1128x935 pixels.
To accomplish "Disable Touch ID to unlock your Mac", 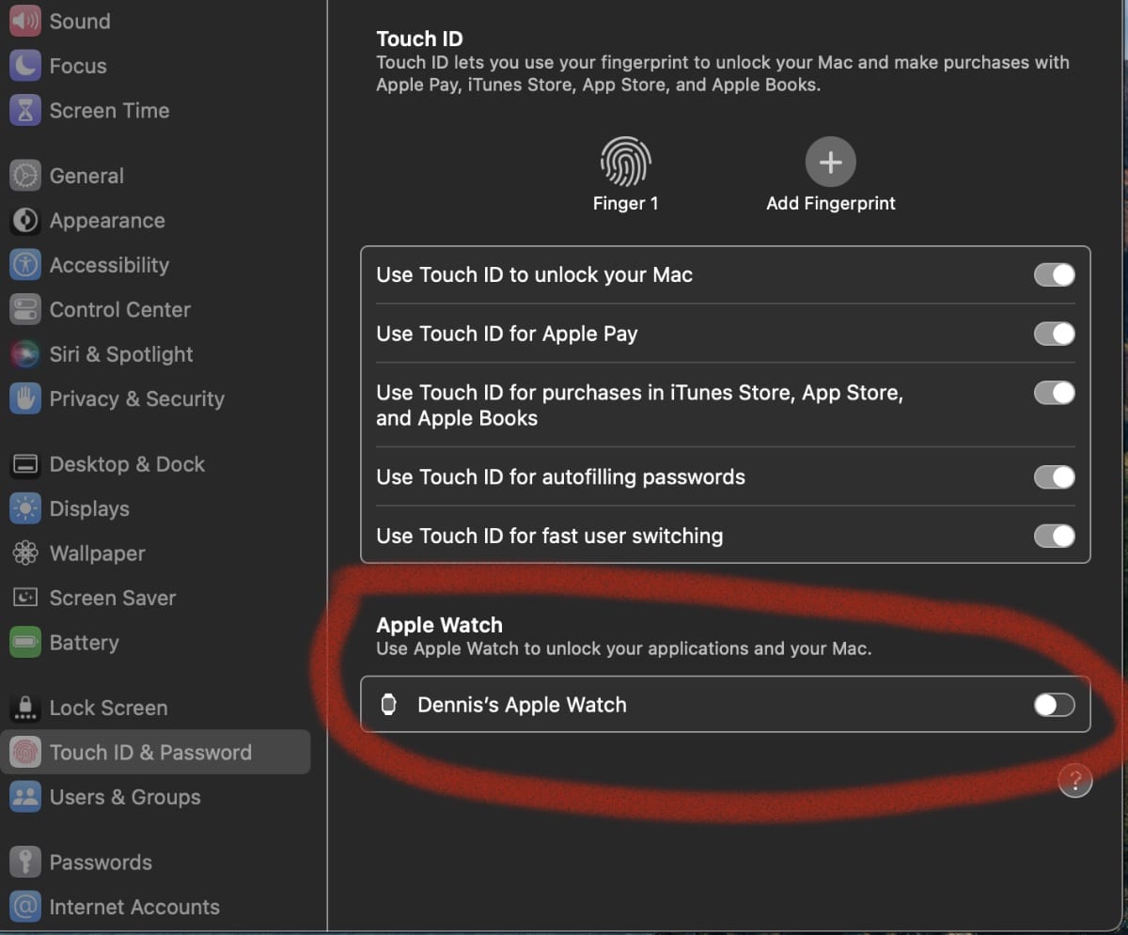I will [x=1054, y=275].
